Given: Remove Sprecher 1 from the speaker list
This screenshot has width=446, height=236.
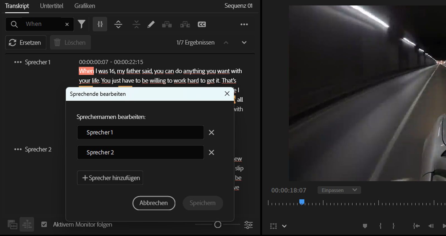Looking at the screenshot, I should pos(212,133).
